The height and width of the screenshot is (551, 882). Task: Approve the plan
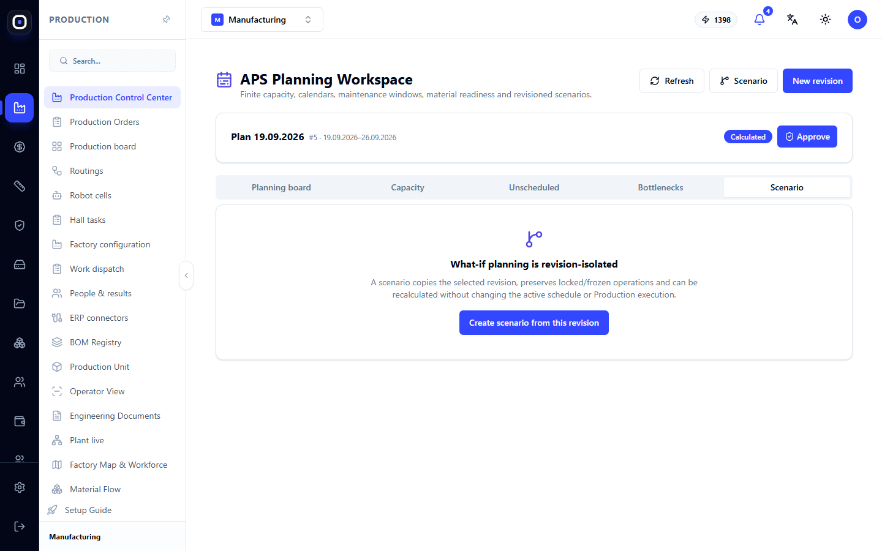[807, 137]
